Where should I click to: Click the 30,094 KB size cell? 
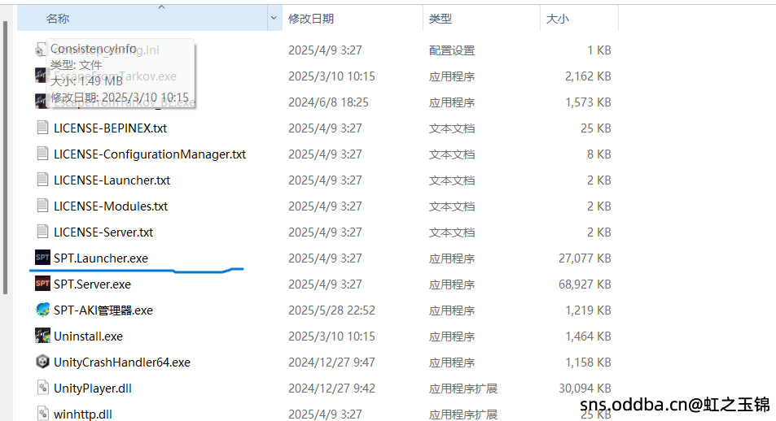tap(585, 388)
